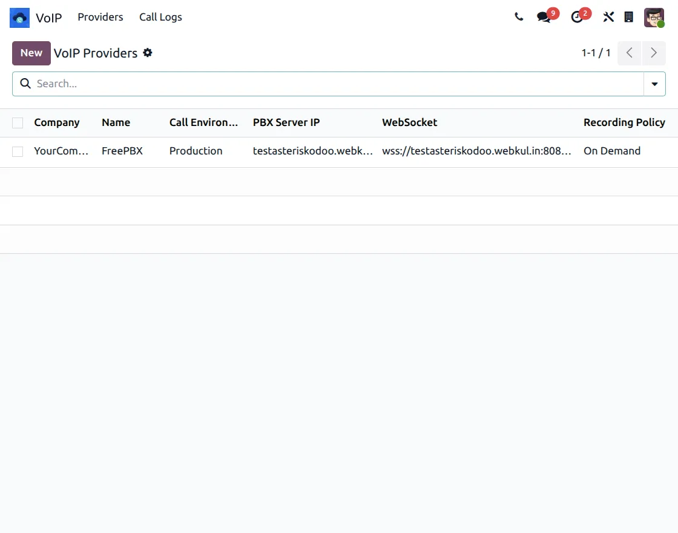Open the messages panel showing 9 notifications
The height and width of the screenshot is (533, 678).
543,17
